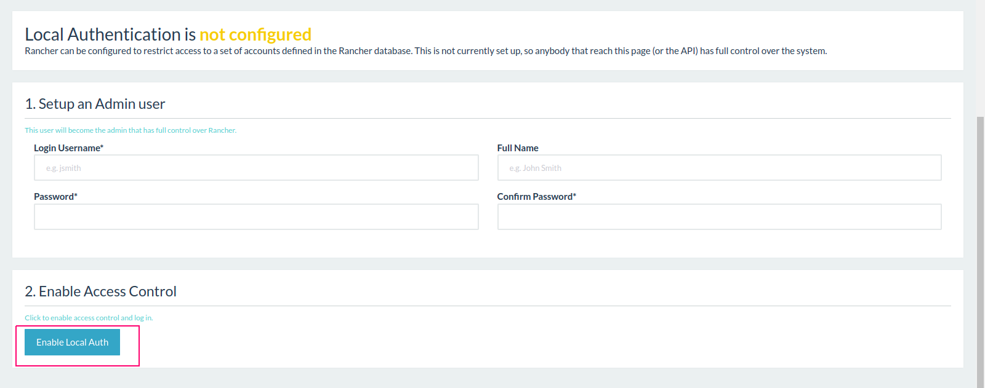Click the yellow 'not configured' status text
This screenshot has height=388, width=985.
255,34
